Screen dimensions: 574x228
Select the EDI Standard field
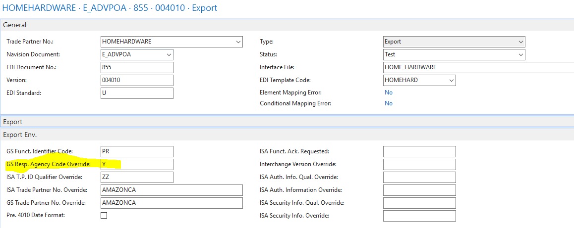coord(137,93)
